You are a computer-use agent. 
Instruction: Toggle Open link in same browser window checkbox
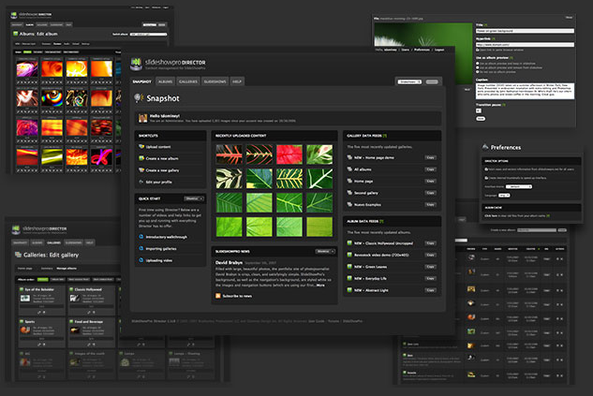tap(478, 50)
